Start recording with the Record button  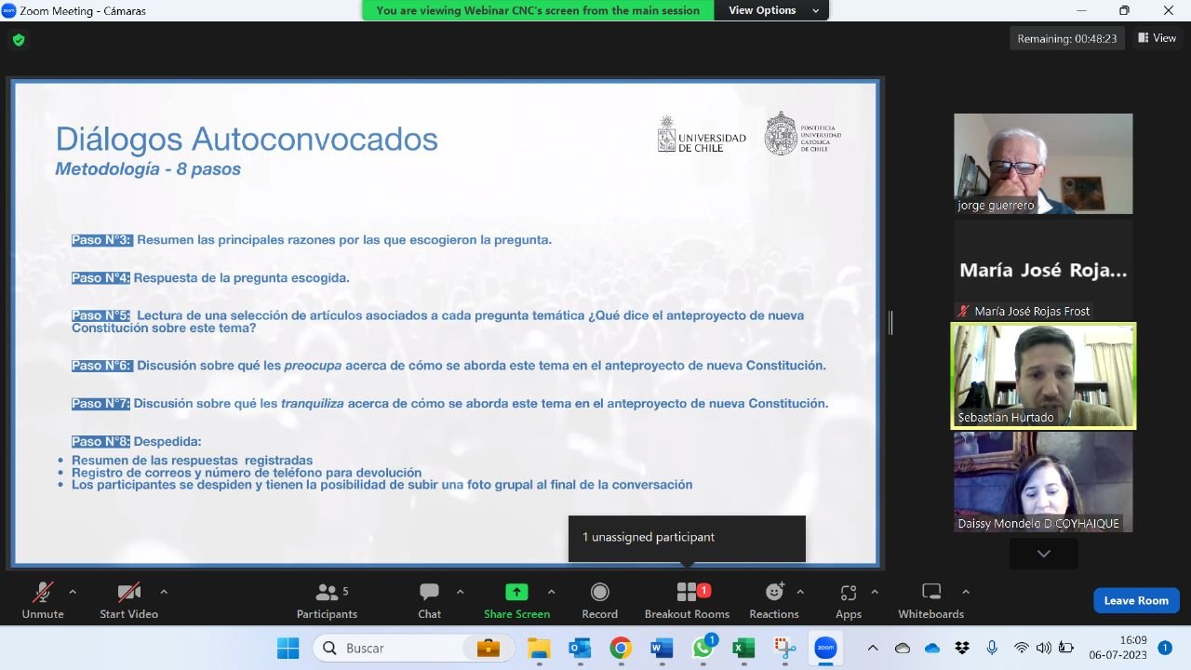(599, 600)
